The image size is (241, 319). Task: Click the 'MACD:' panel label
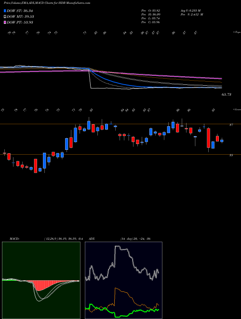[x=14, y=239]
